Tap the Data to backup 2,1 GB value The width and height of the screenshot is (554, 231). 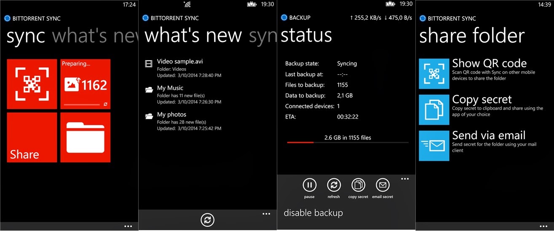click(x=345, y=96)
